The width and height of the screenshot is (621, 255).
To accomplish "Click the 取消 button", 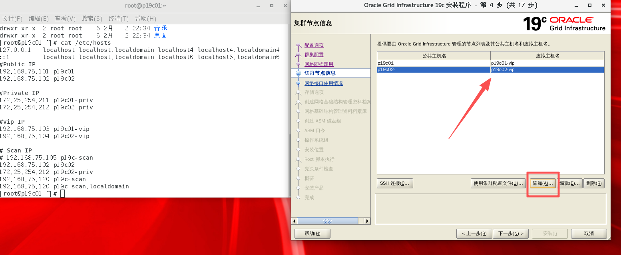I will 589,233.
